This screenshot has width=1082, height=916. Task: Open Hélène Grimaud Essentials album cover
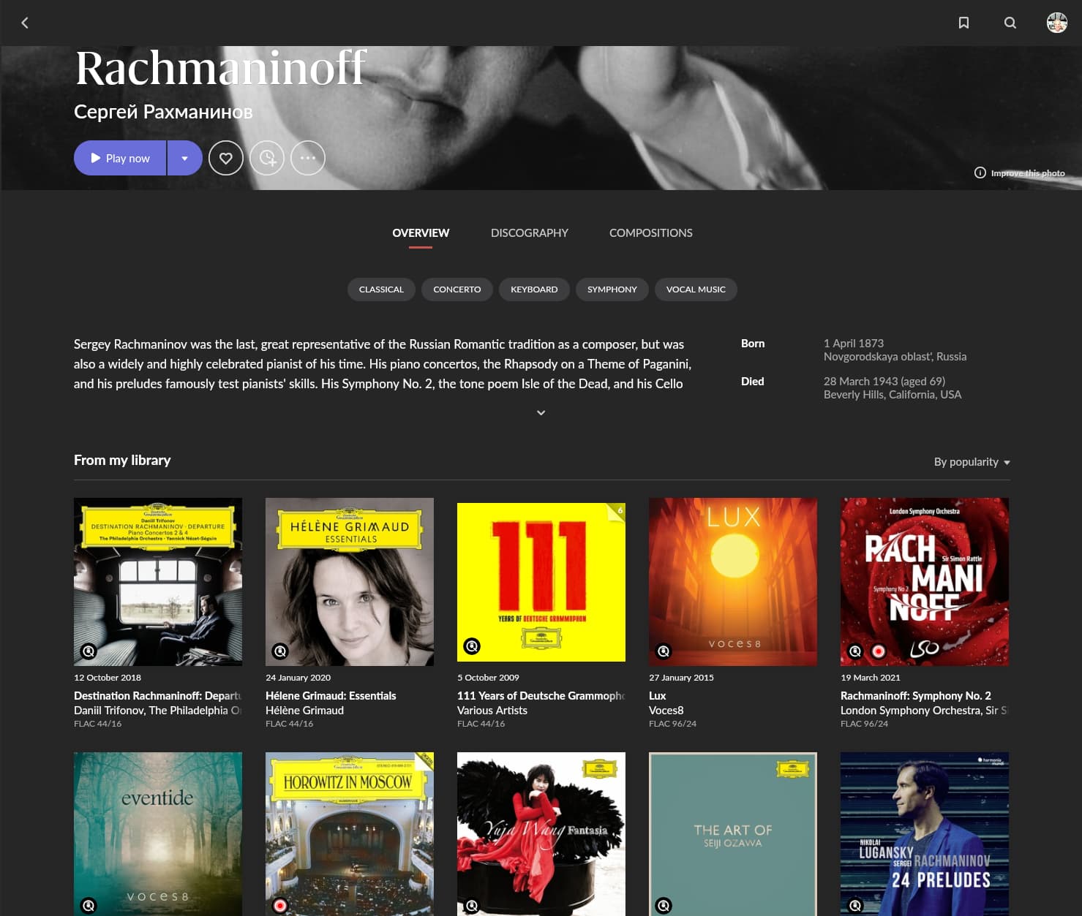(350, 582)
